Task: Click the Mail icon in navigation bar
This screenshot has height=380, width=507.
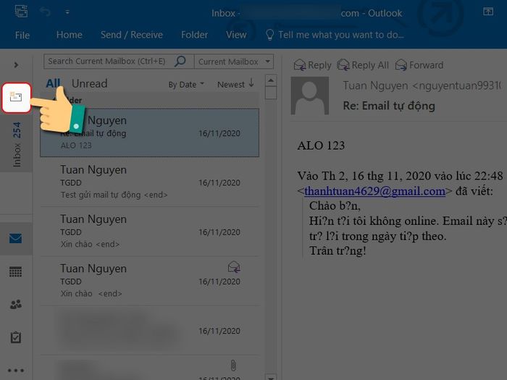Action: tap(16, 240)
